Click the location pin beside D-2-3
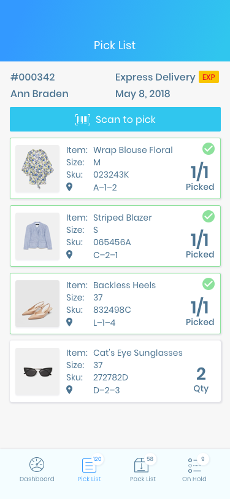230x499 pixels. click(x=69, y=390)
